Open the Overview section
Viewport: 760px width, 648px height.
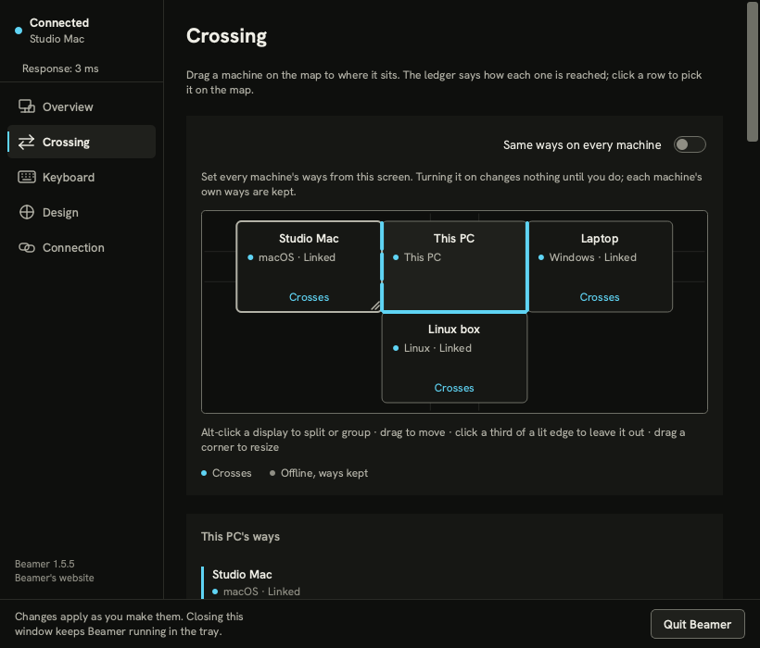(82, 106)
